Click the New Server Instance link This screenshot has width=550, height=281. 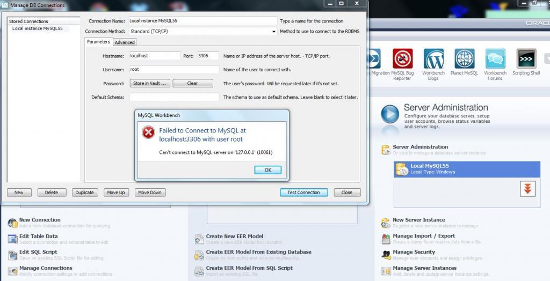(419, 220)
